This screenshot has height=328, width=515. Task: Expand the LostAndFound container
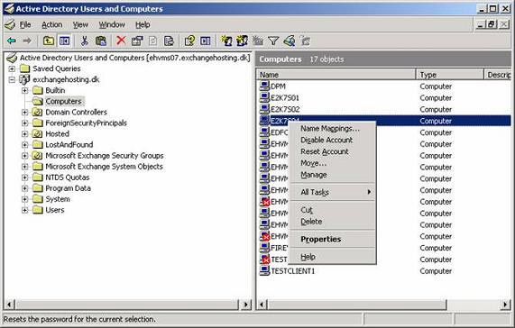point(25,144)
